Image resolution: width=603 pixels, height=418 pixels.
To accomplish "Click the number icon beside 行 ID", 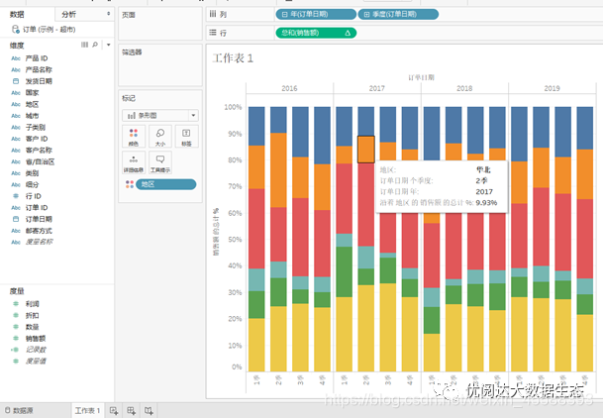I will 16,196.
